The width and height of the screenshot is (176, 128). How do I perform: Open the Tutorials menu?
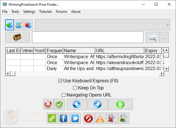click(45, 12)
